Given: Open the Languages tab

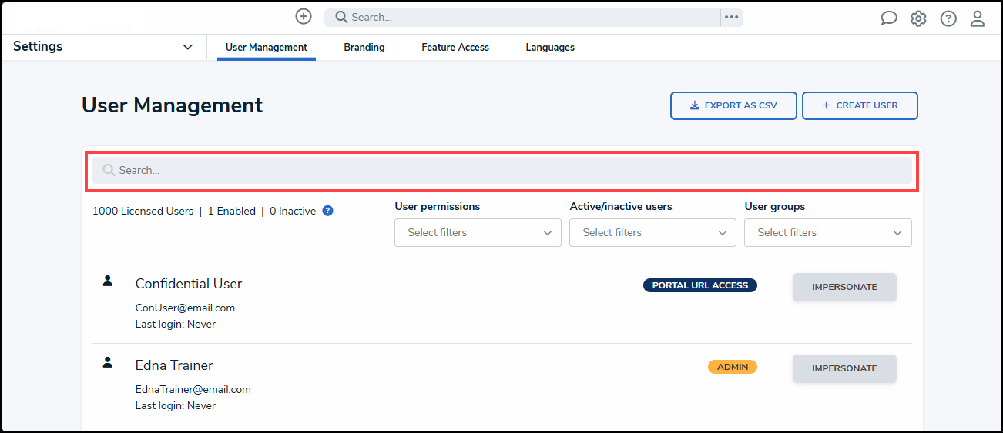Looking at the screenshot, I should tap(550, 47).
